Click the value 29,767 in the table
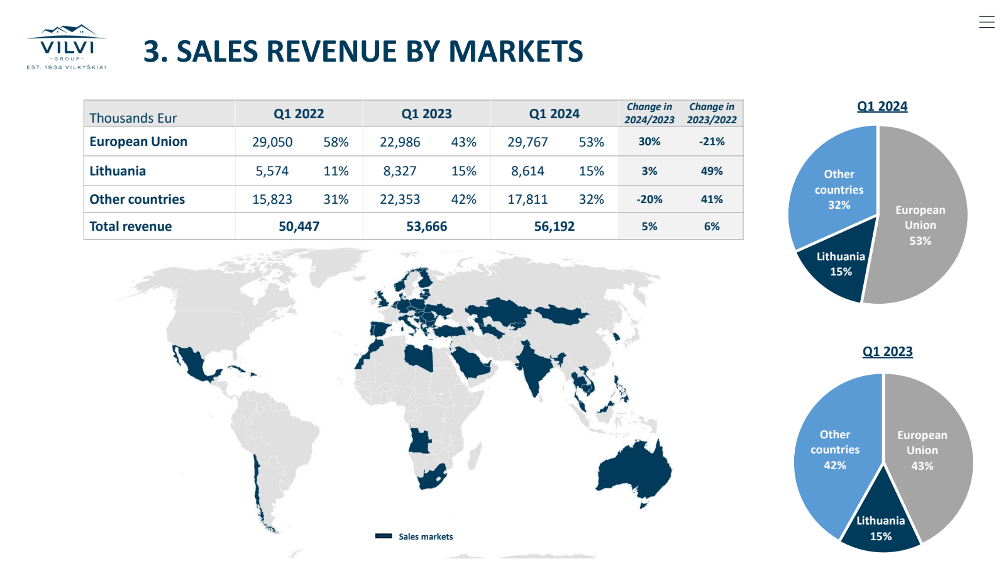This screenshot has width=1006, height=566. coord(528,142)
